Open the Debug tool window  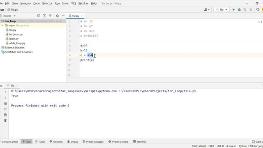(x=72, y=141)
